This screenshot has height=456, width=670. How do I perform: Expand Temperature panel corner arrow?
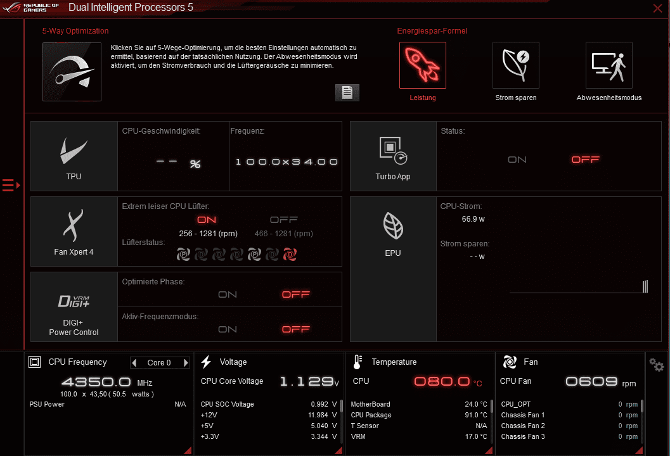(489, 450)
